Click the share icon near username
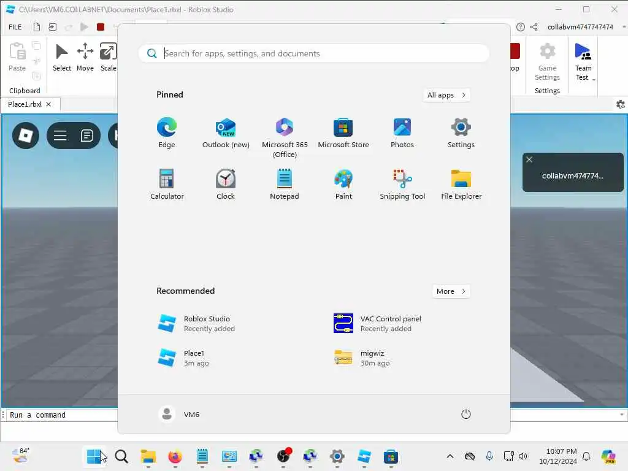 (534, 27)
